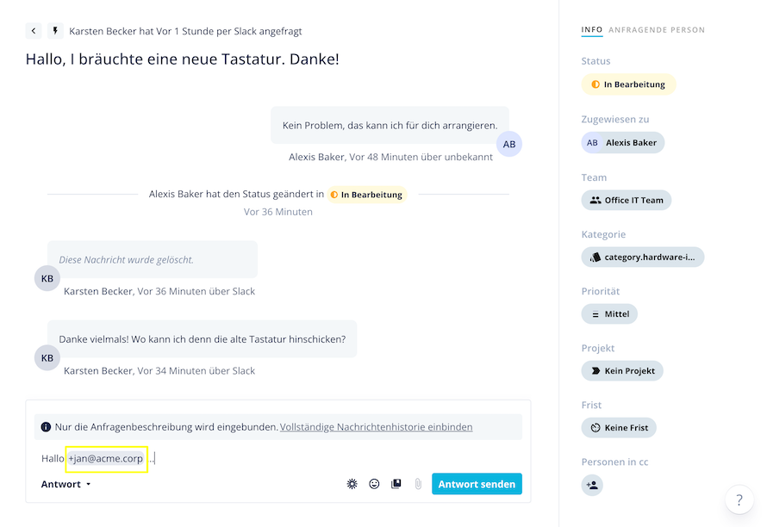Send reply with Antwort senden

[x=477, y=484]
